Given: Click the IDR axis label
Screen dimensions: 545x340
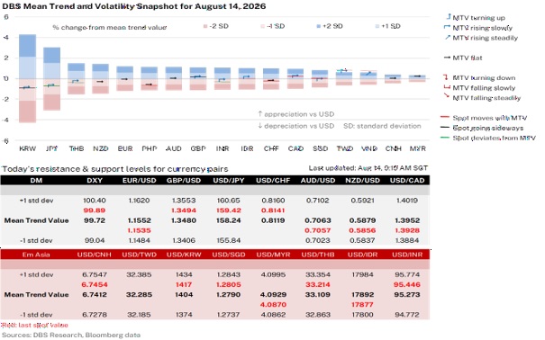Looking at the screenshot, I should pos(247,148).
